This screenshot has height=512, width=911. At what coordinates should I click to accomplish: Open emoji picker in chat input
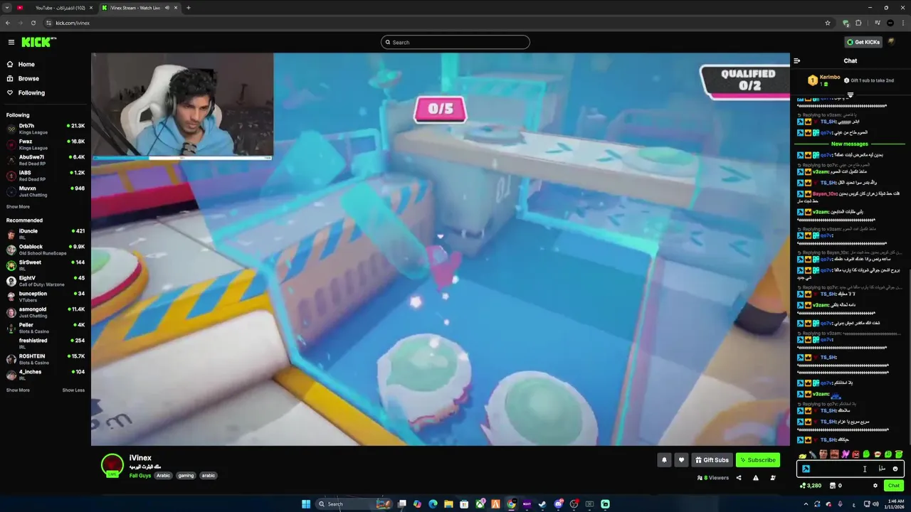[x=895, y=469]
